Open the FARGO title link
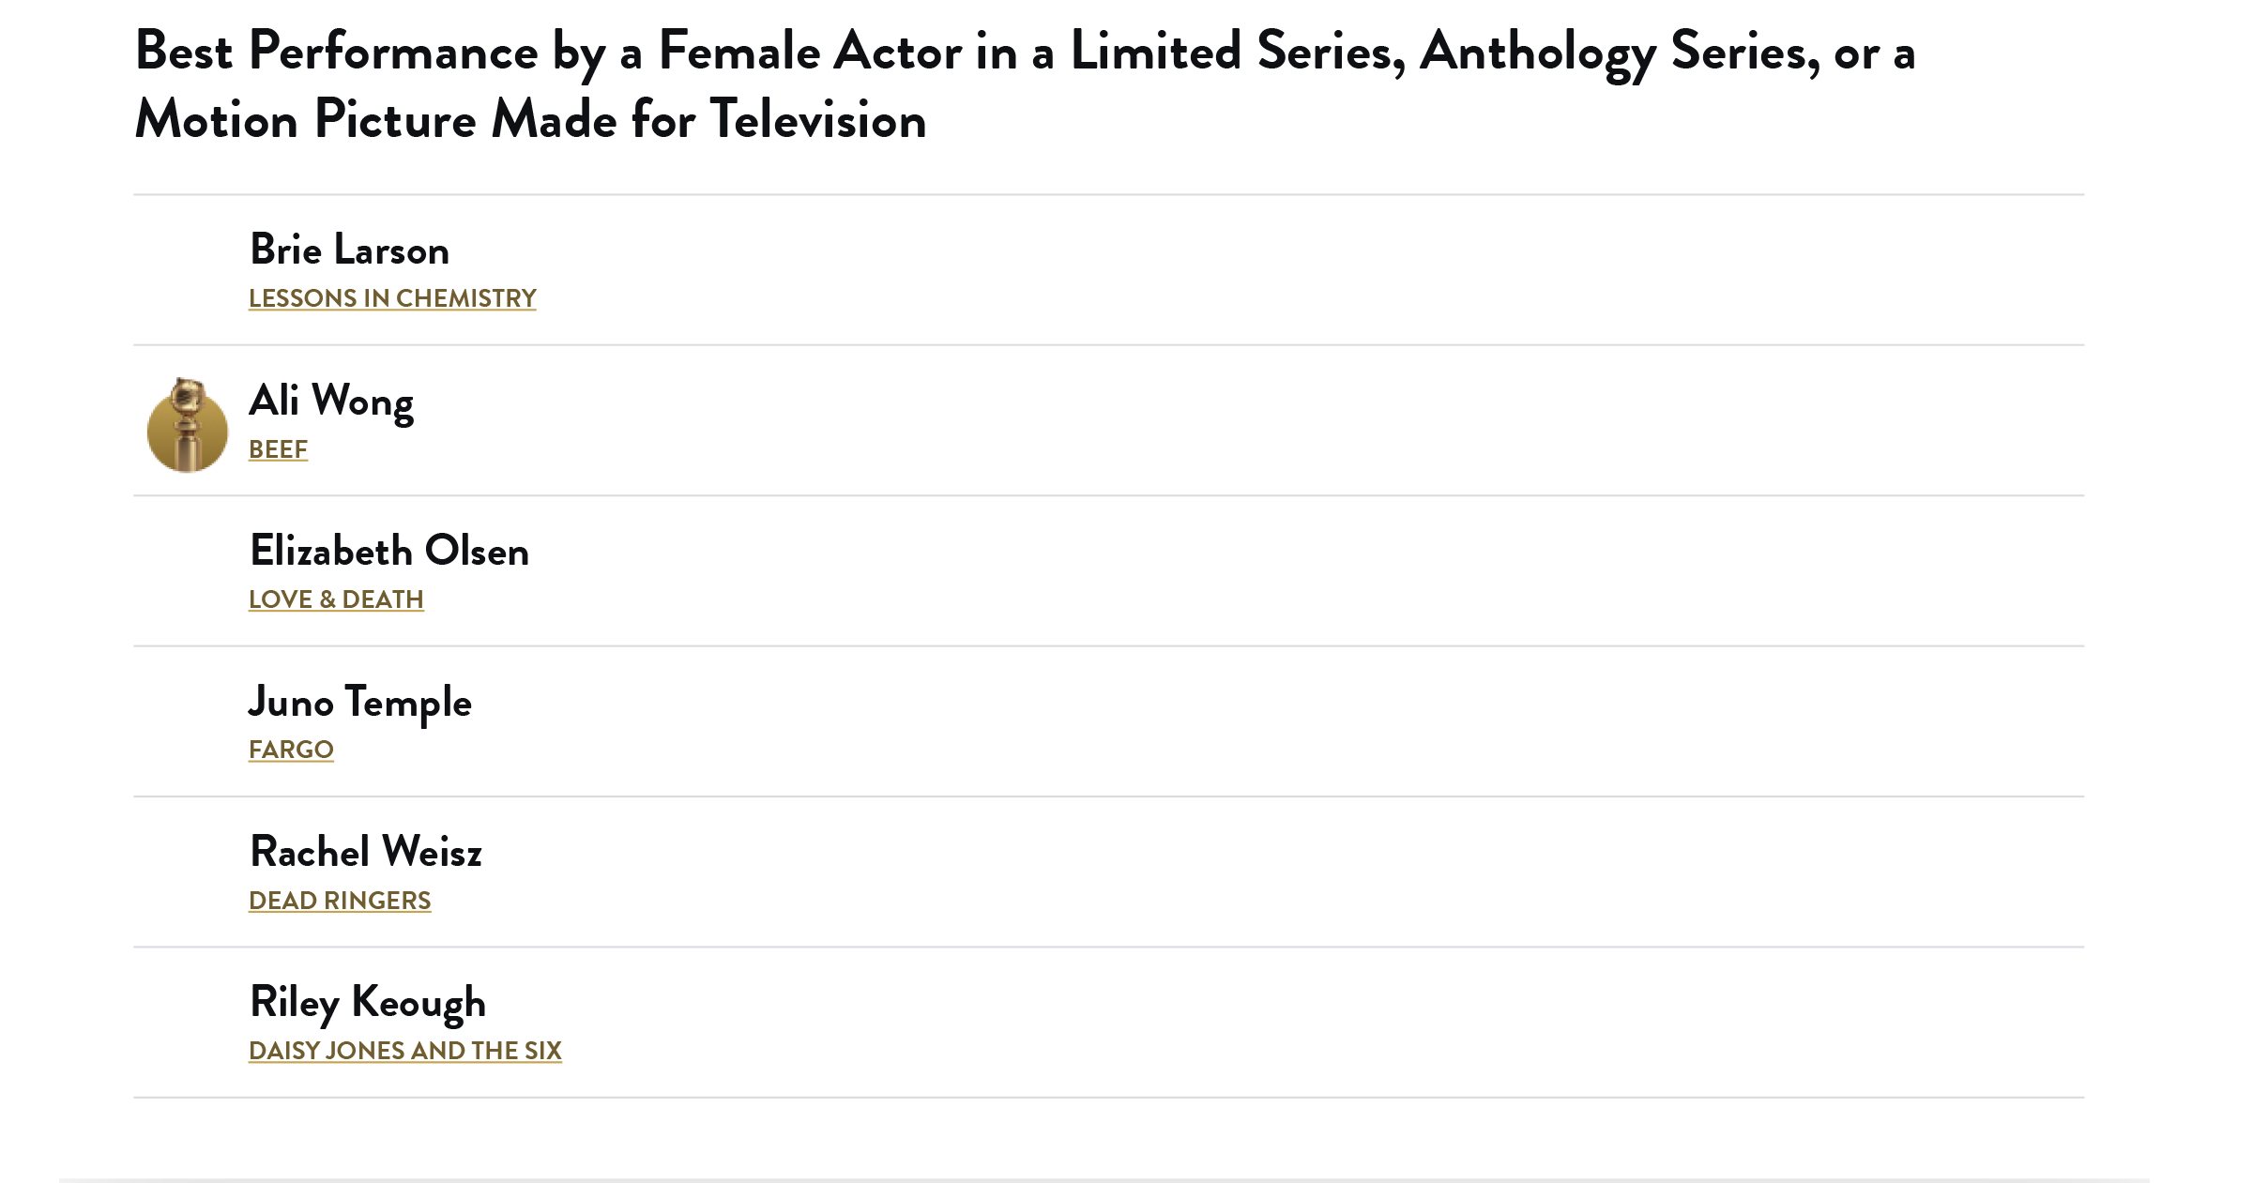The width and height of the screenshot is (2253, 1183). pyautogui.click(x=291, y=750)
